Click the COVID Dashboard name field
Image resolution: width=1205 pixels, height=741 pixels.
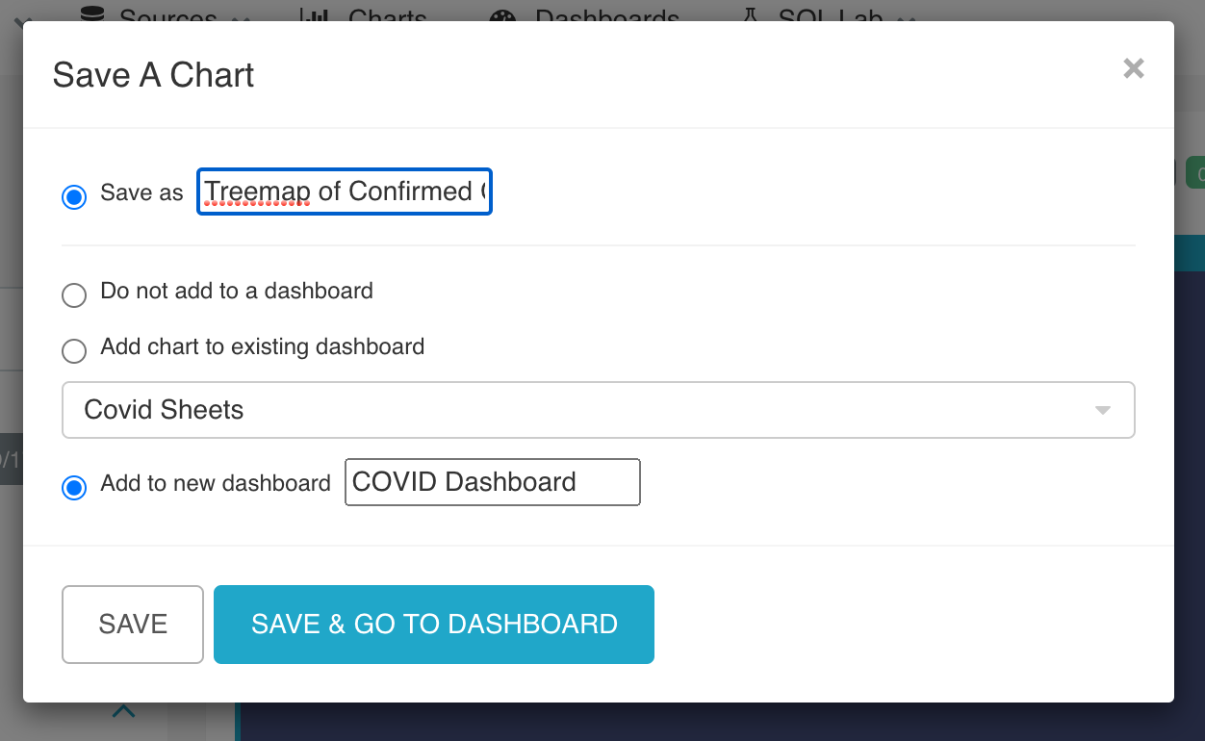click(x=492, y=481)
